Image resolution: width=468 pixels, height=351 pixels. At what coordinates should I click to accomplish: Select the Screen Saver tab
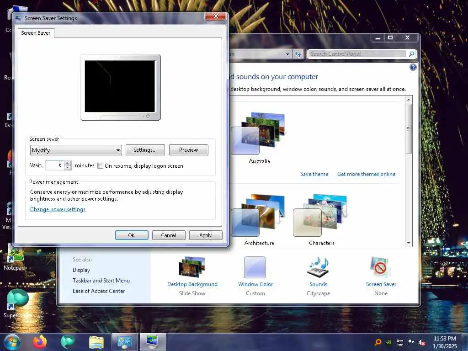click(x=36, y=33)
